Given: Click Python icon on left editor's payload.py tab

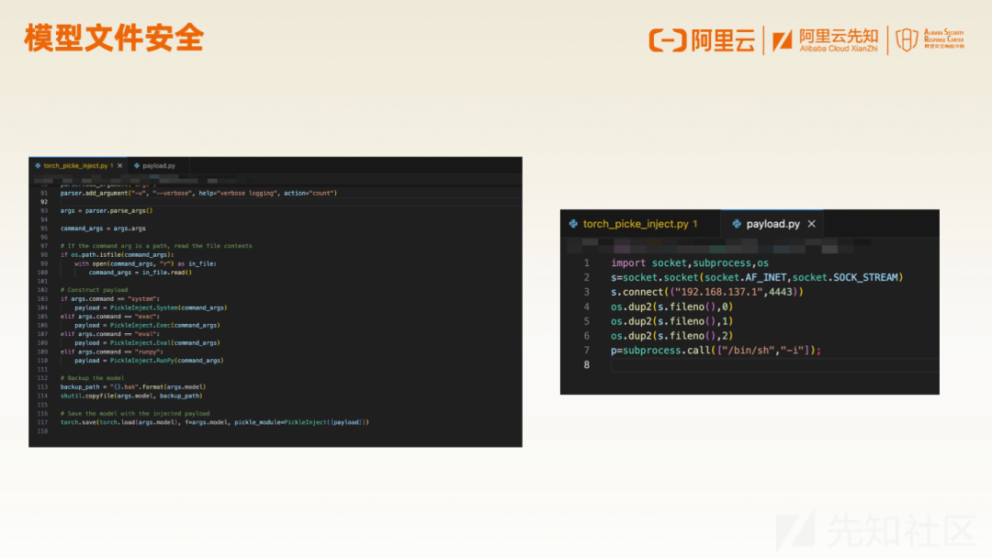Looking at the screenshot, I should (x=137, y=165).
